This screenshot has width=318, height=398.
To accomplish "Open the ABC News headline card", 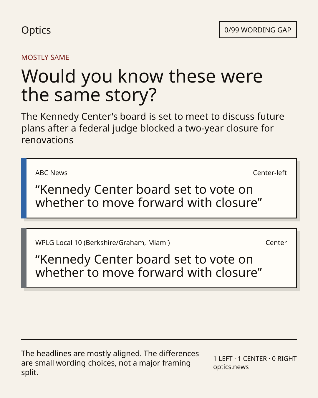I will 159,188.
